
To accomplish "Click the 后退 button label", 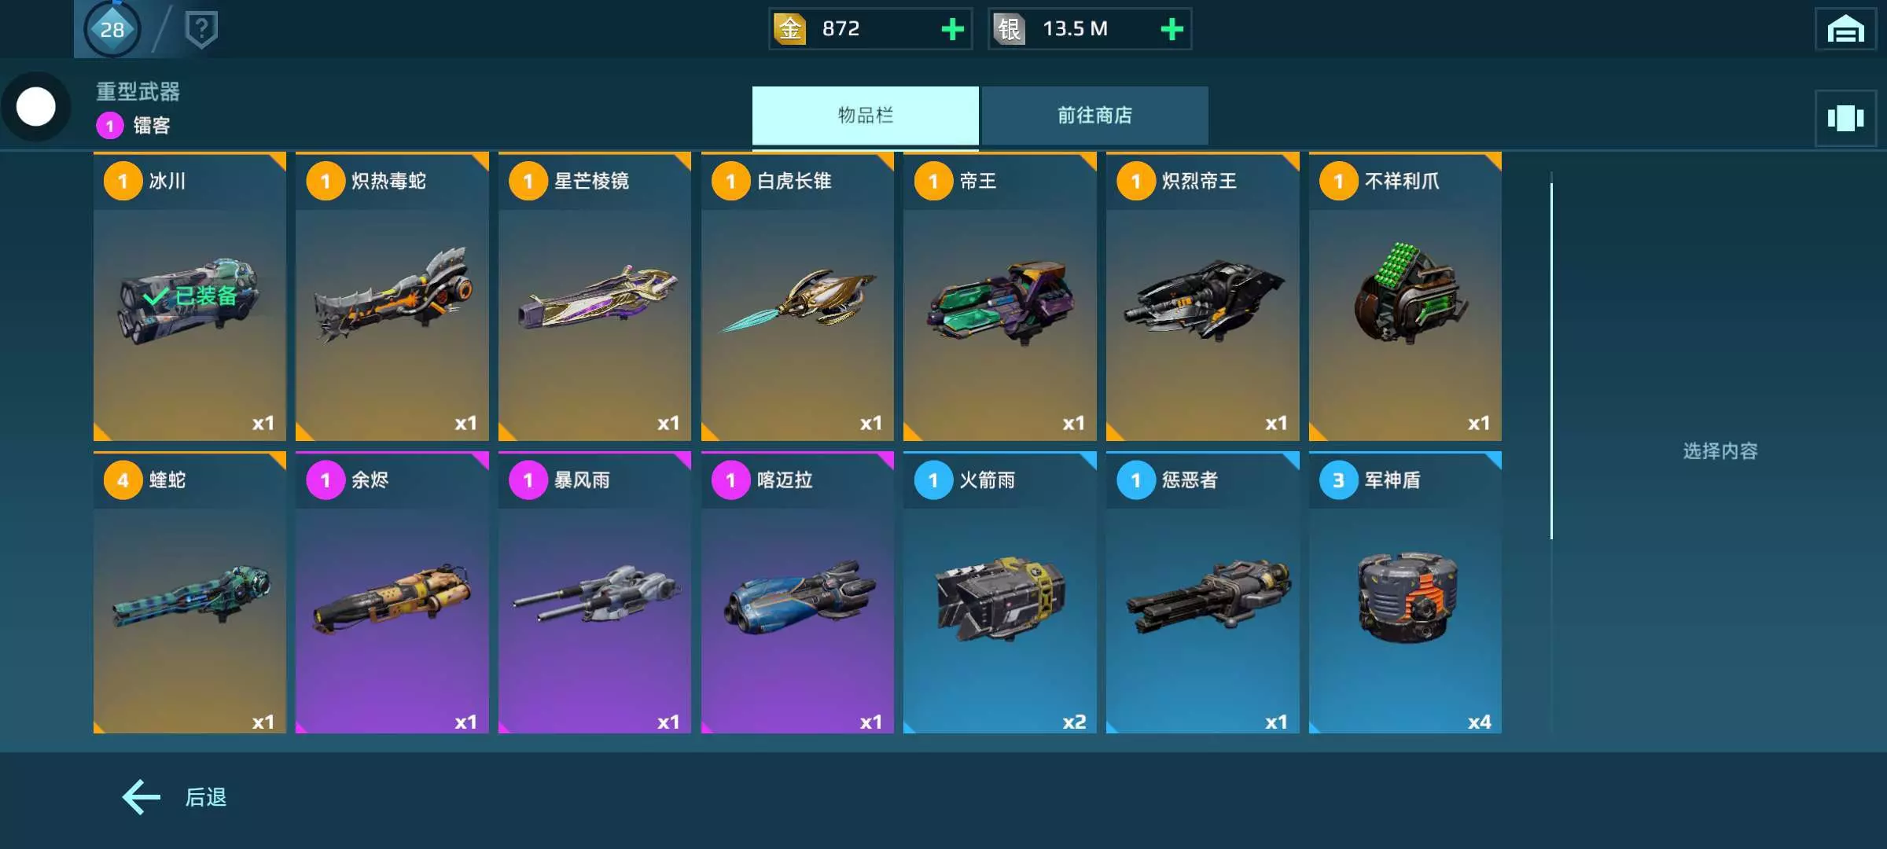I will click(206, 797).
